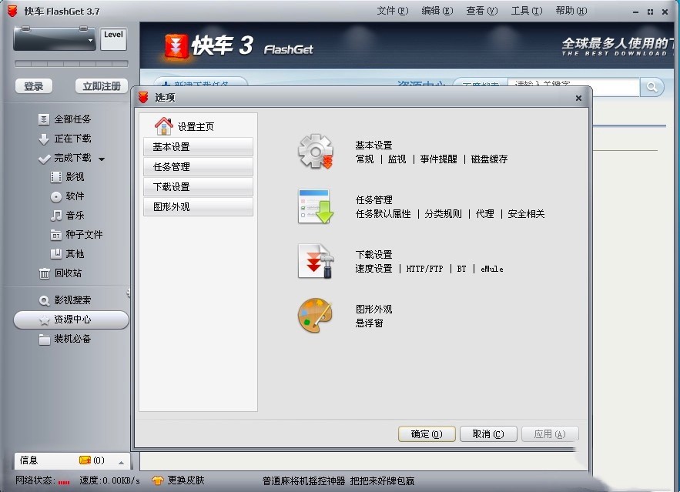Viewport: 680px width, 492px height.
Task: Open the 回收站 recycle bin
Action: [x=68, y=273]
